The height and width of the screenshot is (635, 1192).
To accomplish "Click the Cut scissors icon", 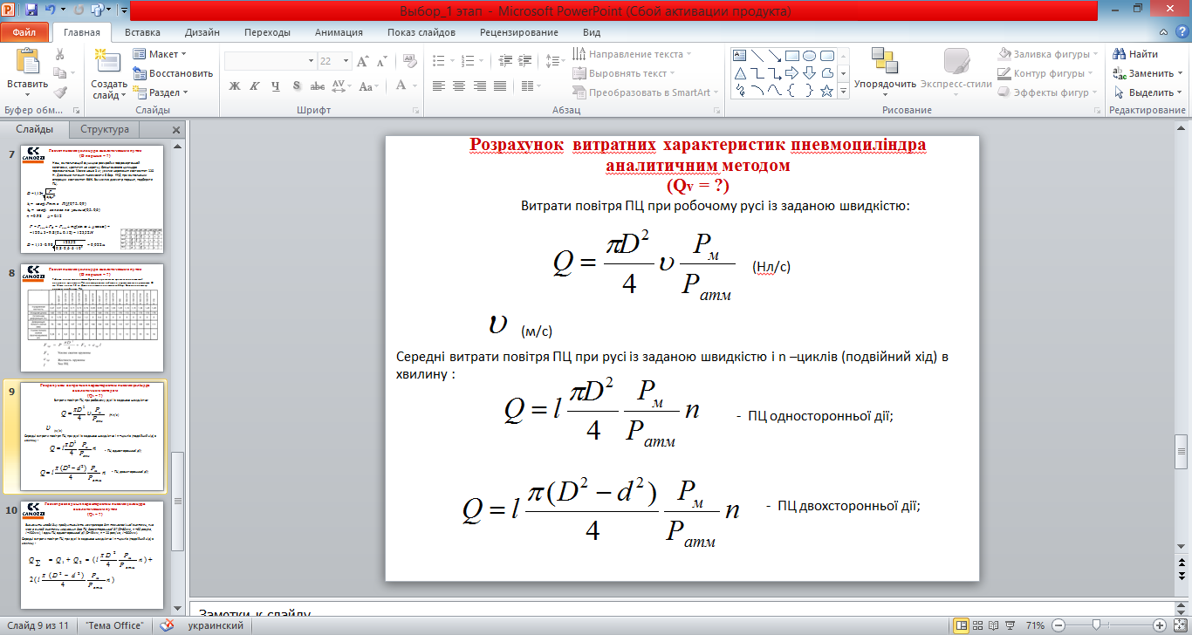I will [59, 54].
